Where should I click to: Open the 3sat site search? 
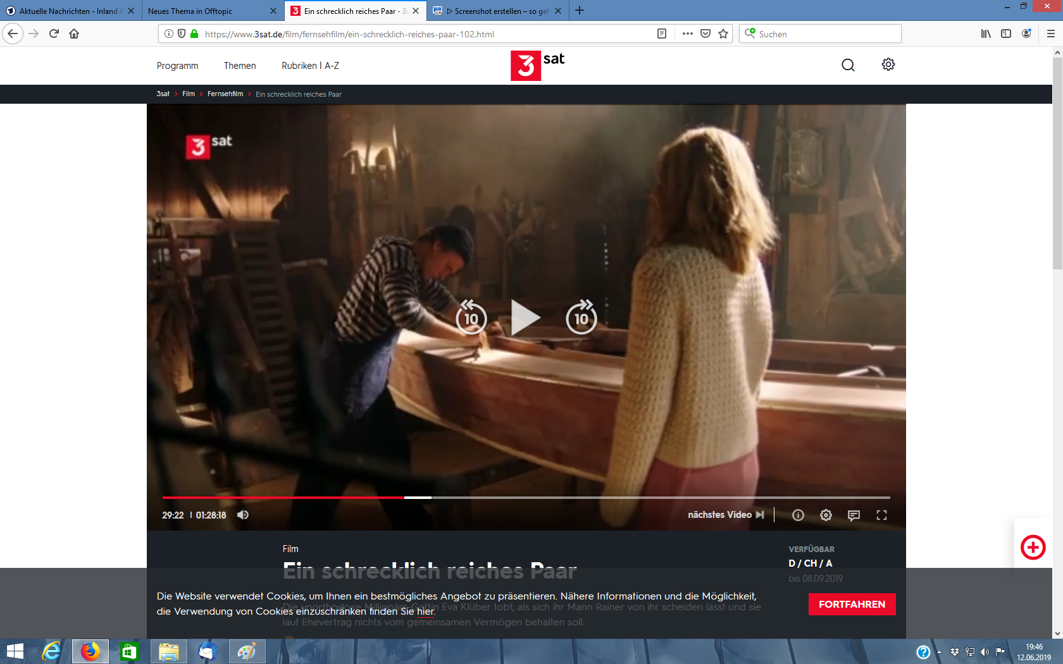point(848,65)
